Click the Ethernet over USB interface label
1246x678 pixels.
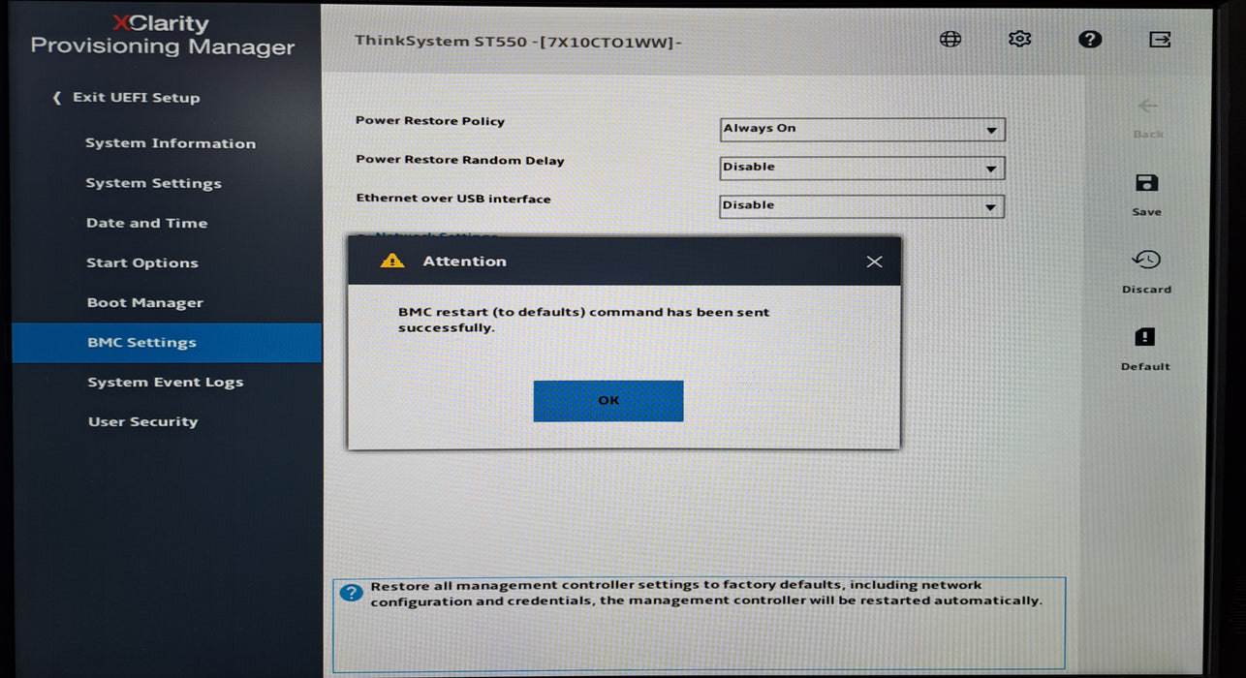453,199
